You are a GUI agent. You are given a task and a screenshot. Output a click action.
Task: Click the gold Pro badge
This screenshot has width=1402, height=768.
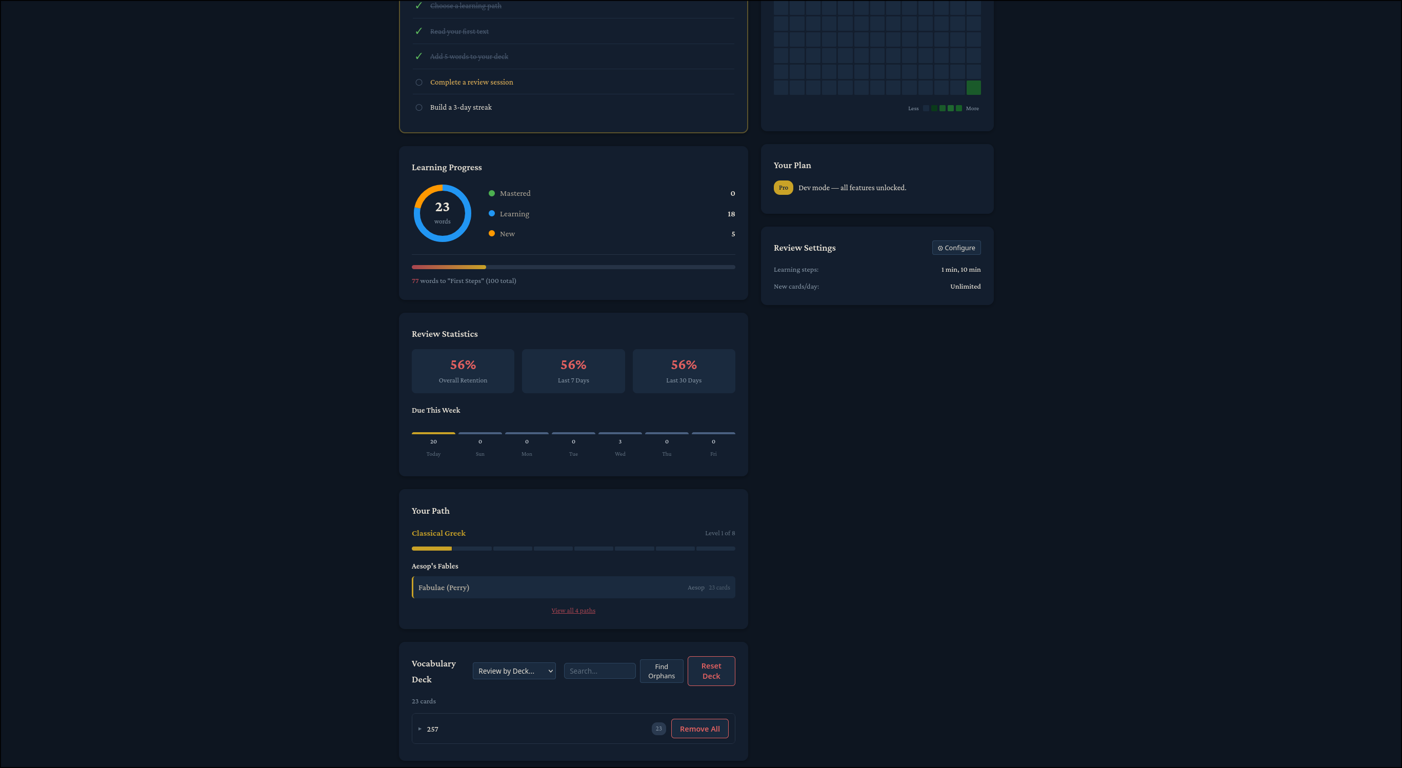783,188
